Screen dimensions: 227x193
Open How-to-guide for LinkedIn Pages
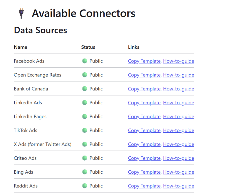(179, 117)
